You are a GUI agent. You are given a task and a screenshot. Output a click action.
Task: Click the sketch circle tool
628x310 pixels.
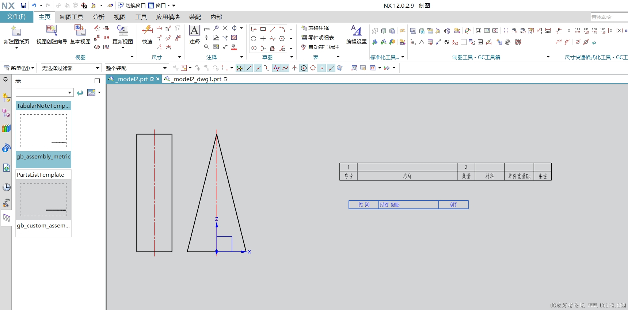[x=254, y=38]
